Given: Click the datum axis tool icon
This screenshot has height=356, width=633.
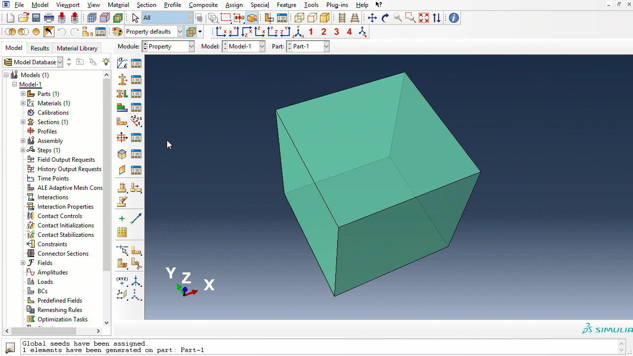Looking at the screenshot, I should pos(136,219).
